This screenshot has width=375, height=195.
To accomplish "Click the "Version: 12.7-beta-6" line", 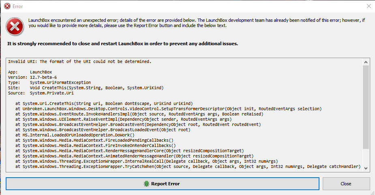I will tap(32, 77).
